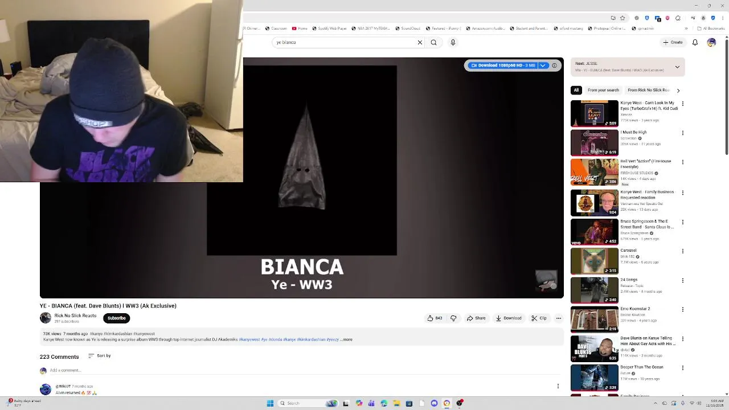The width and height of the screenshot is (729, 410).
Task: Open 'Can't Look In My Eyes' thumbnail
Action: [595, 113]
